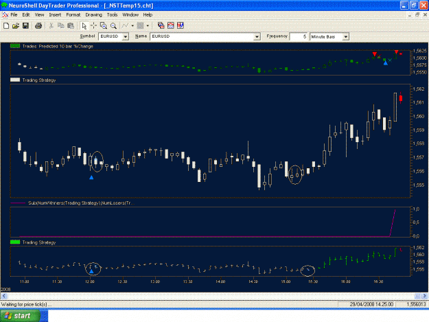The height and width of the screenshot is (322, 429).
Task: Open the Edit menu
Action: pos(26,15)
